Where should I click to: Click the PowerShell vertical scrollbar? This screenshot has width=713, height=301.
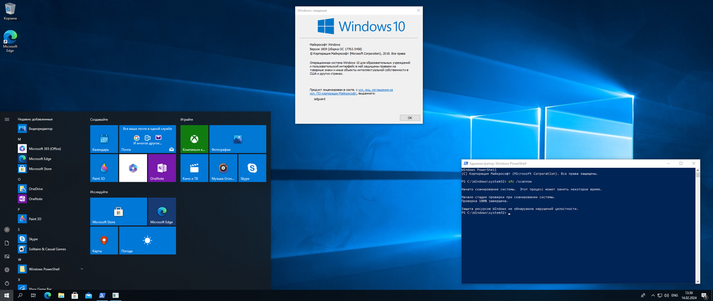697,225
